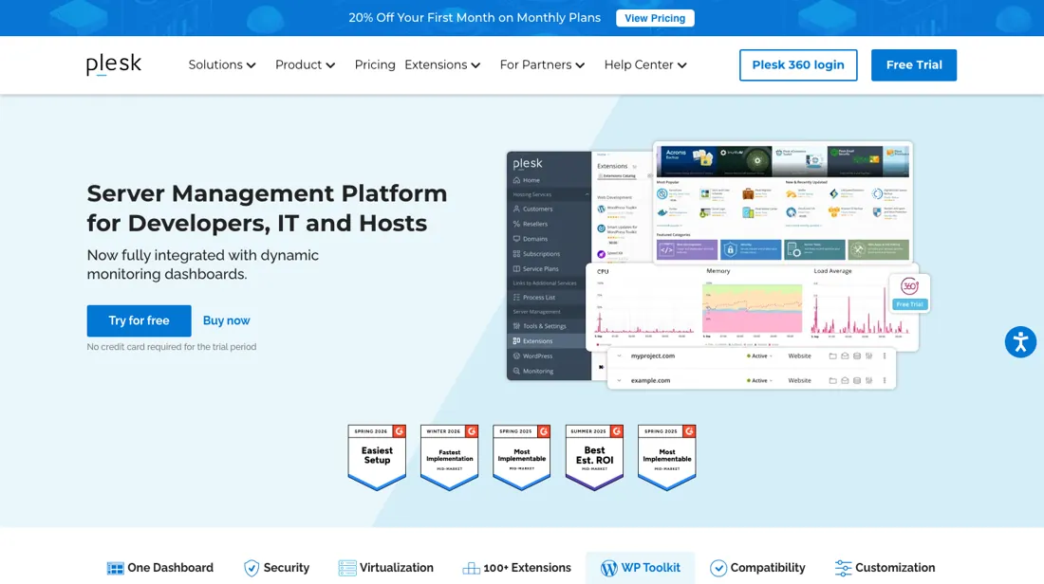Select the WP Toolkit tab
The height and width of the screenshot is (584, 1044).
tap(641, 568)
